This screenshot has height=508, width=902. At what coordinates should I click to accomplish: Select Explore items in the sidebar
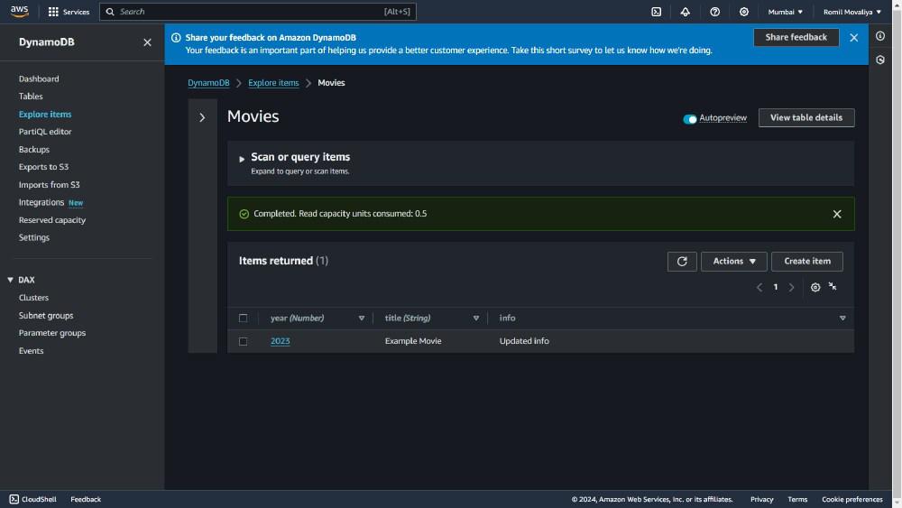(45, 114)
